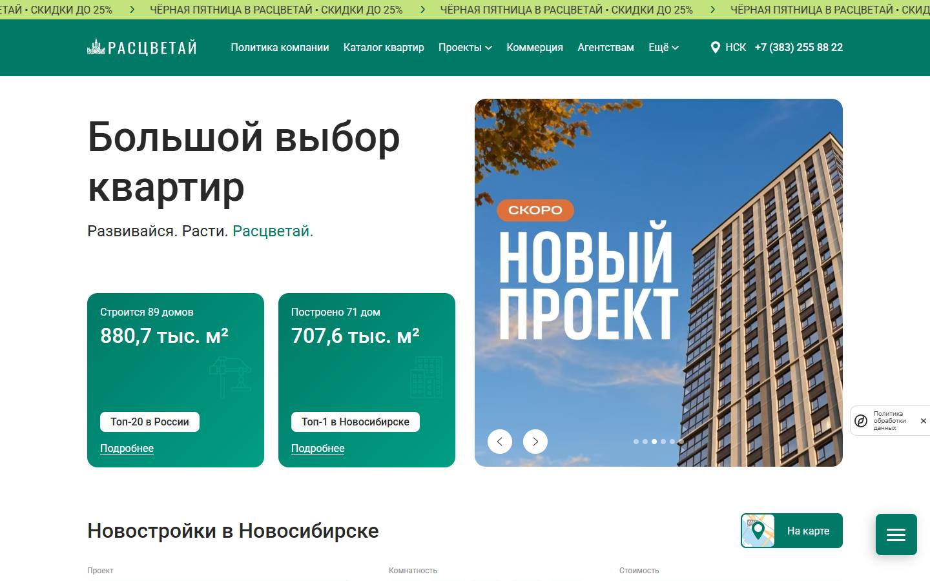This screenshot has width=930, height=581.
Task: Click the Стоимость filter label
Action: [x=639, y=571]
